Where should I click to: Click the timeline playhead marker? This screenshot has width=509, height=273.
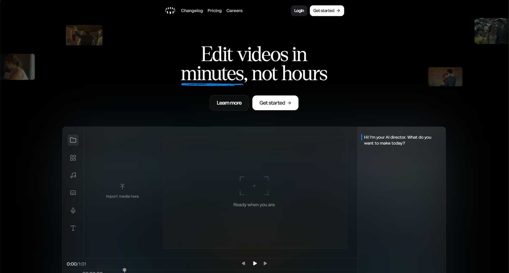click(125, 270)
